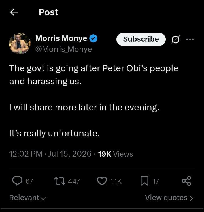Repost using the retweet arrows icon

pos(60,181)
